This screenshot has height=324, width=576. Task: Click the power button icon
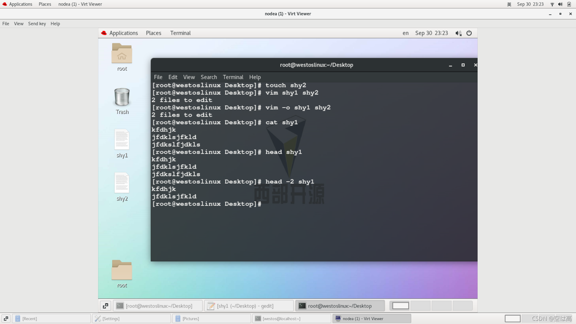pos(469,33)
